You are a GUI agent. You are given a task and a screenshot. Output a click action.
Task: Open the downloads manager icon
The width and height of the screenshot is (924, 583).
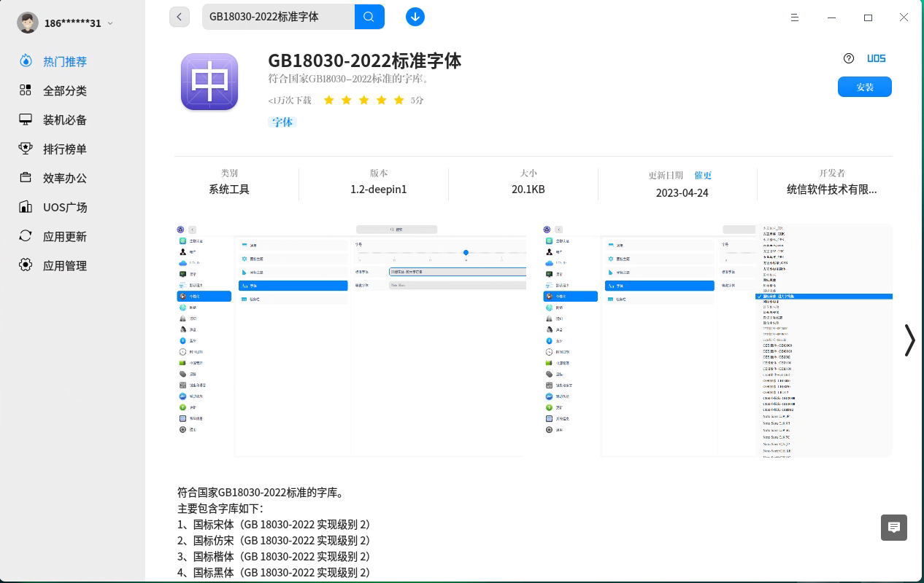(415, 17)
